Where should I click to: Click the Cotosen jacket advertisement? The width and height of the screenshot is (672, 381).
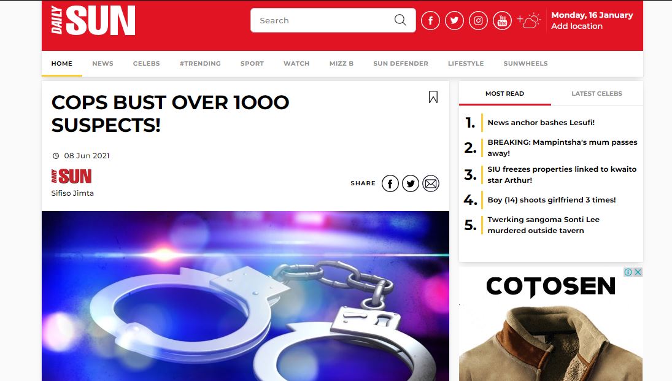coord(550,324)
